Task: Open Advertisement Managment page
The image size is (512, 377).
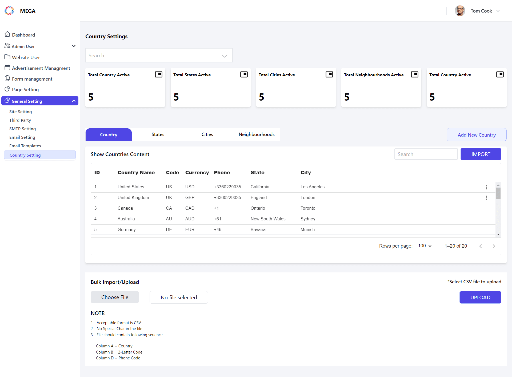Action: (41, 68)
